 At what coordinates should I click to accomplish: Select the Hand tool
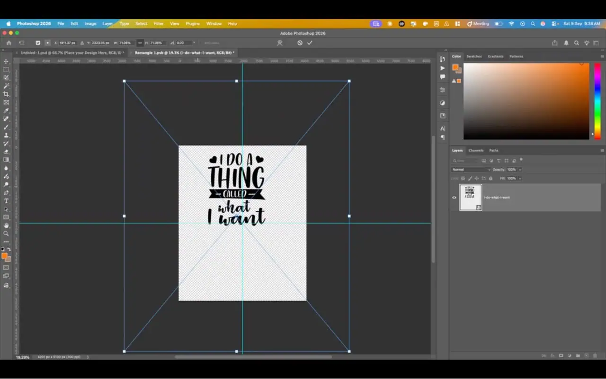[6, 226]
